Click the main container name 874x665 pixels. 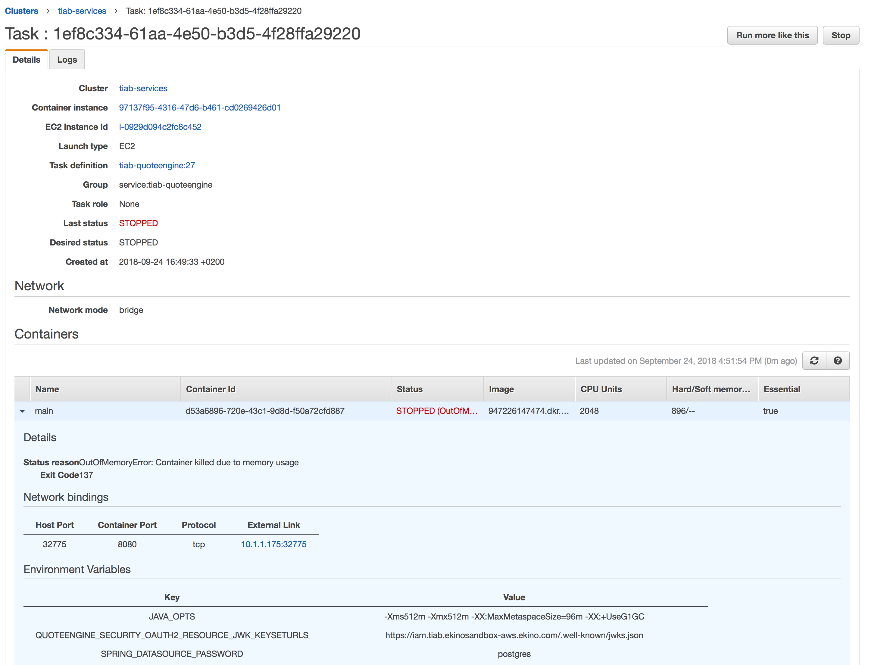[x=44, y=411]
